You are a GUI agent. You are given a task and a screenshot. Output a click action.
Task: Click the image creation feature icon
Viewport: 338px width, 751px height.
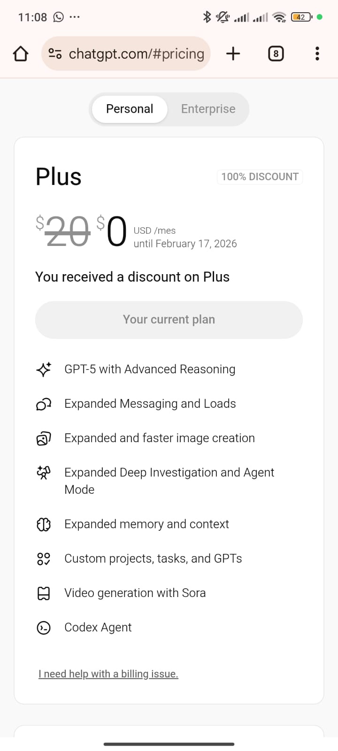(x=44, y=438)
